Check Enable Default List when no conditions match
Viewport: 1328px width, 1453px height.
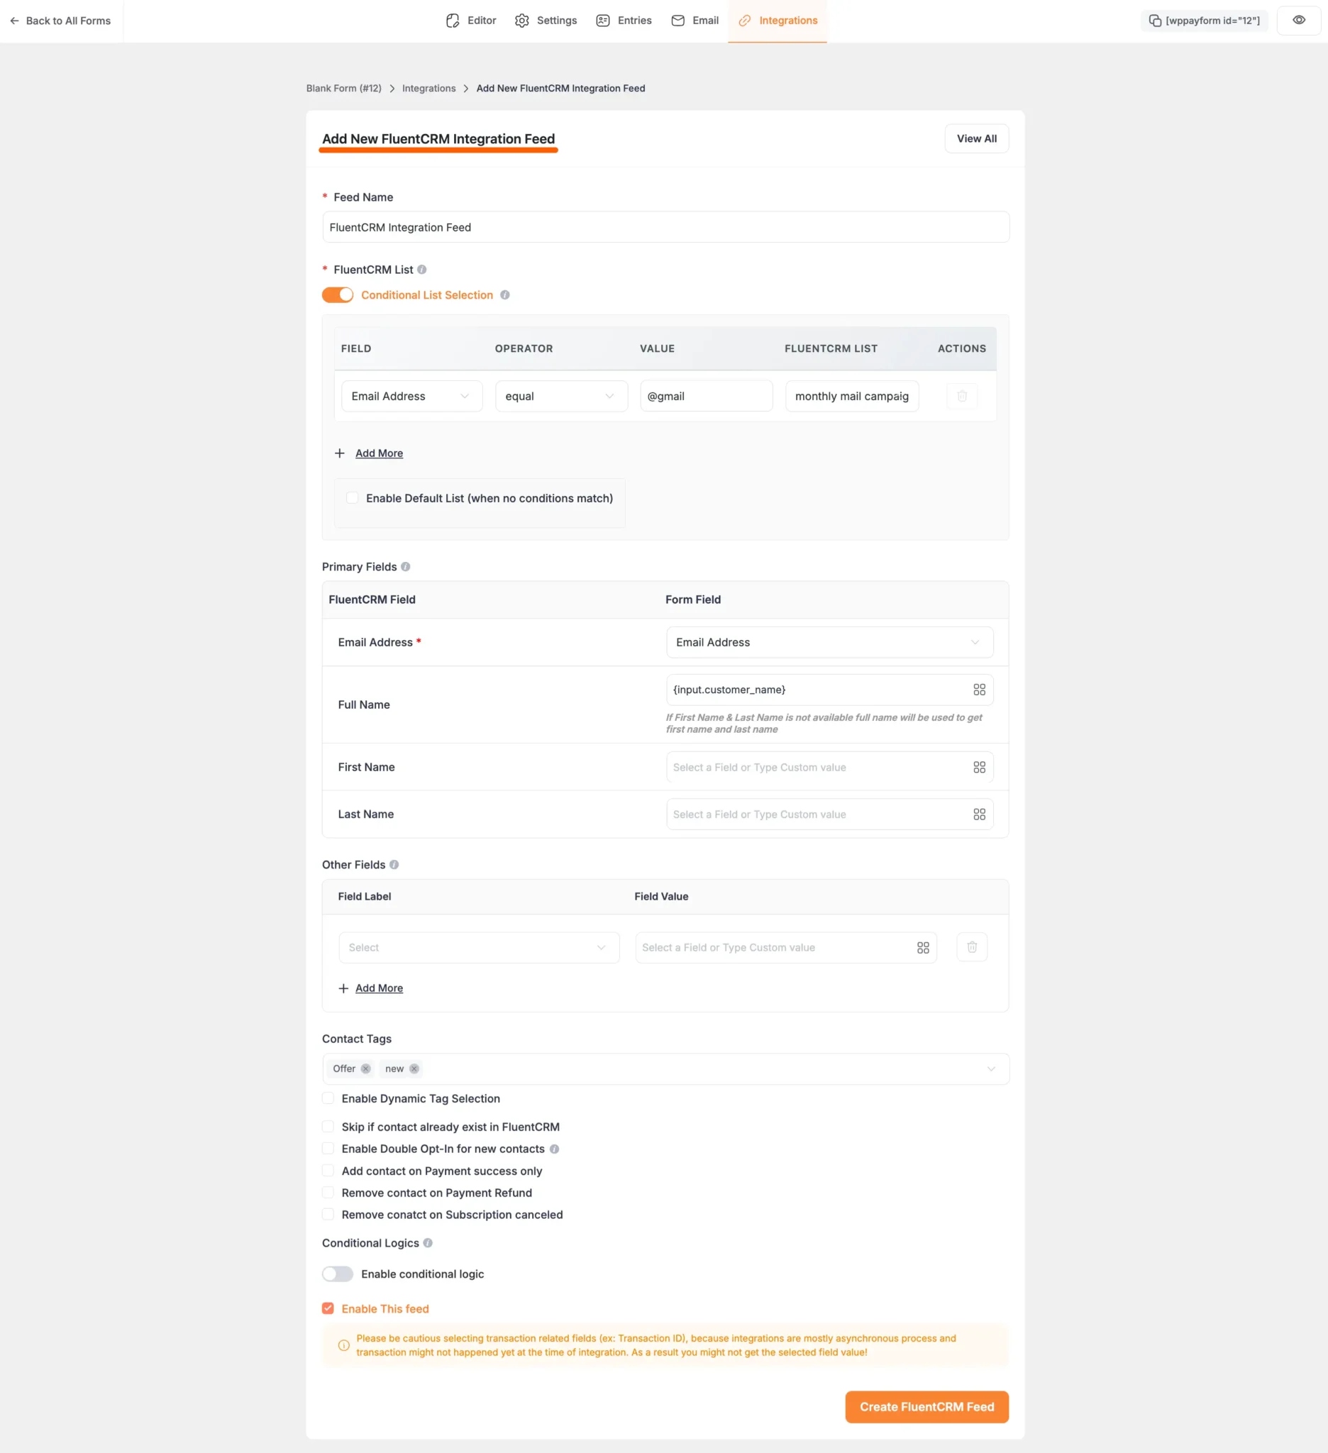tap(352, 498)
